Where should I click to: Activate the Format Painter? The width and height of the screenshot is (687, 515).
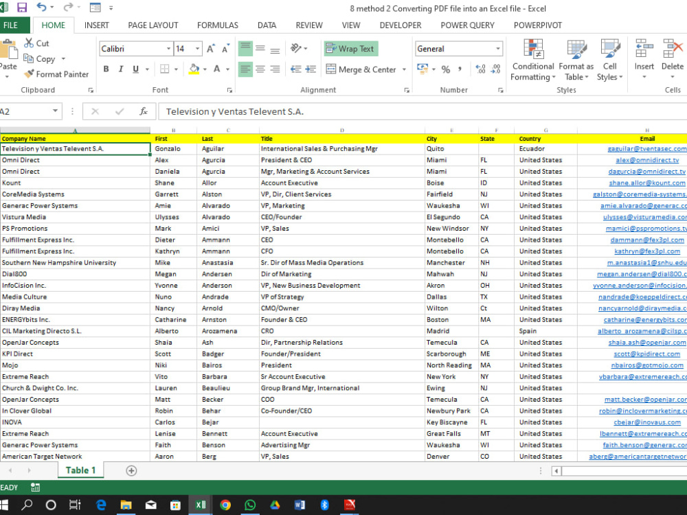(x=56, y=74)
